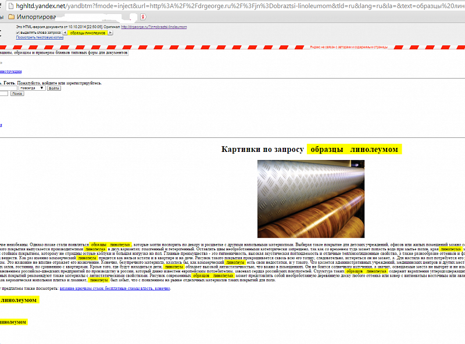Click "Яндекс не связан с авторами" notice

(x=349, y=47)
